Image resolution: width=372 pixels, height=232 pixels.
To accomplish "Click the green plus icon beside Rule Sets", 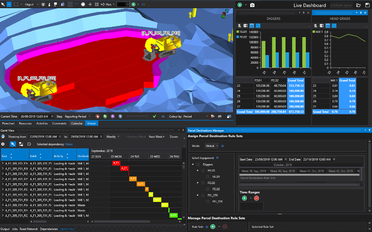I will coord(213,227).
